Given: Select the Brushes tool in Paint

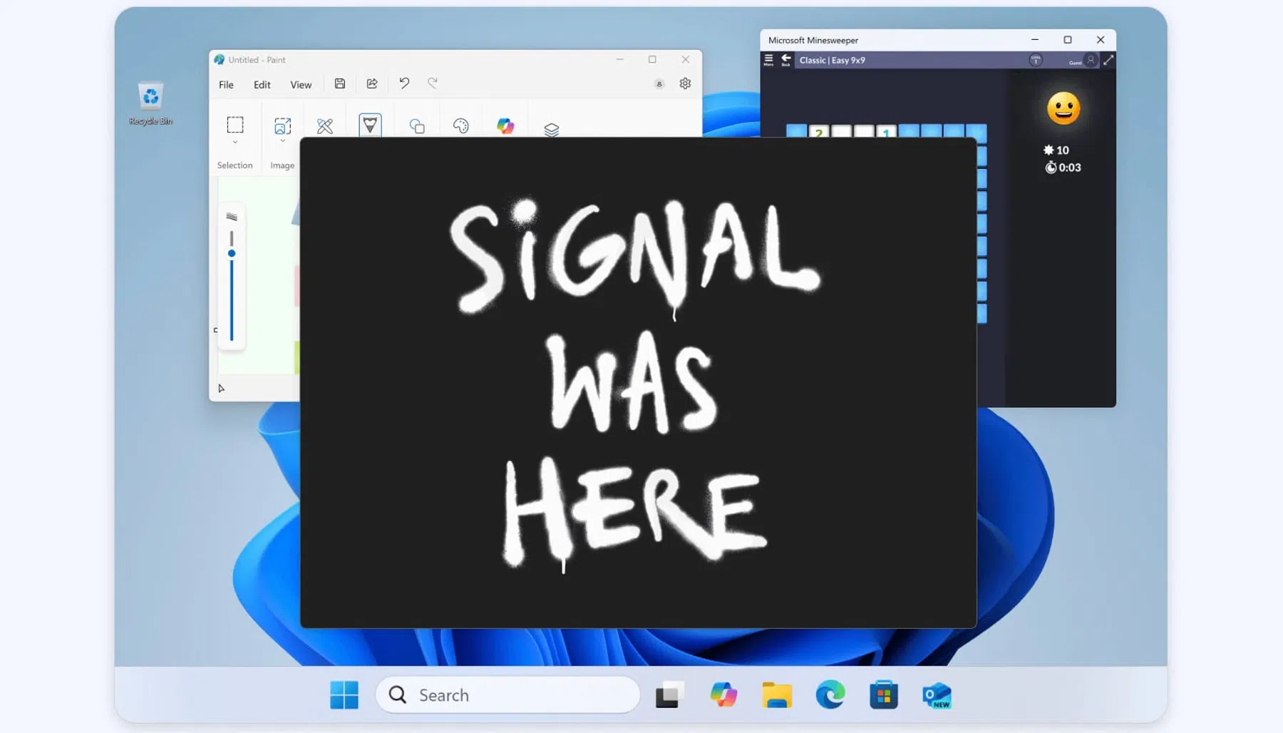Looking at the screenshot, I should [x=370, y=125].
